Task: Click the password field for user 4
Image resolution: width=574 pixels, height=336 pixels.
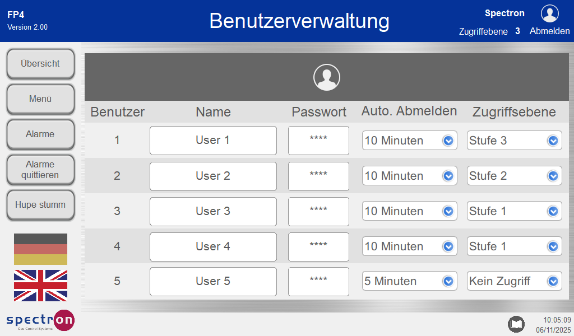Action: [x=318, y=246]
